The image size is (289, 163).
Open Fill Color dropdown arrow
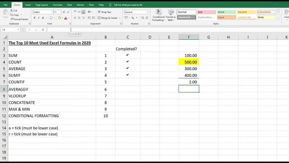(62, 18)
